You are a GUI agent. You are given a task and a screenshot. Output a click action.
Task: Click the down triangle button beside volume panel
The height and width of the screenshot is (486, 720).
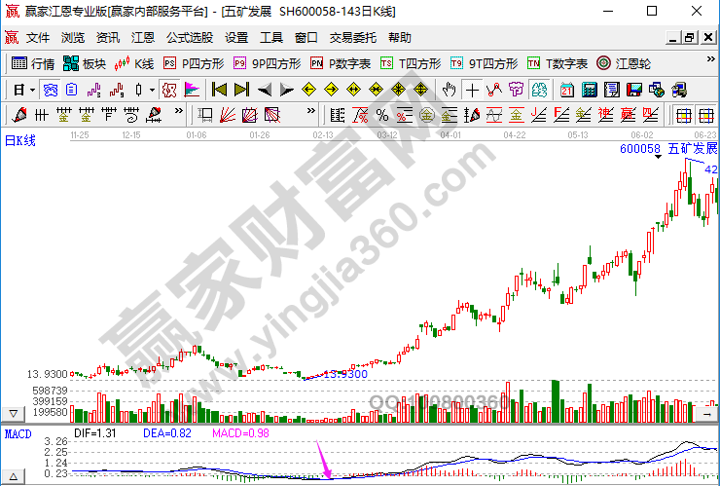(x=14, y=414)
